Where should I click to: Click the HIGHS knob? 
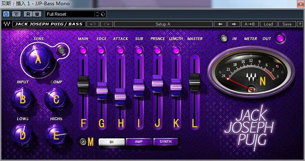click(56, 135)
